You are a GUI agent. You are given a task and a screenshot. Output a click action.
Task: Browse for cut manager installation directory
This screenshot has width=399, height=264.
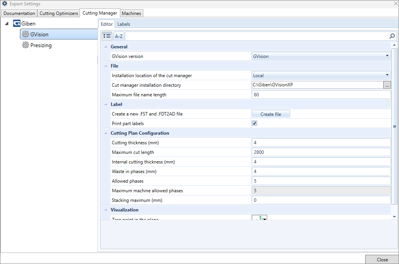pyautogui.click(x=387, y=85)
